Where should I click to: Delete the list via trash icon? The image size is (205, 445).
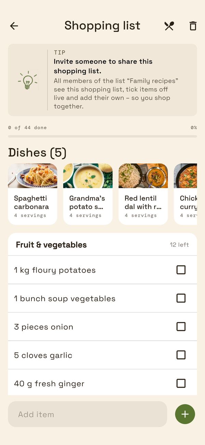[x=193, y=26]
